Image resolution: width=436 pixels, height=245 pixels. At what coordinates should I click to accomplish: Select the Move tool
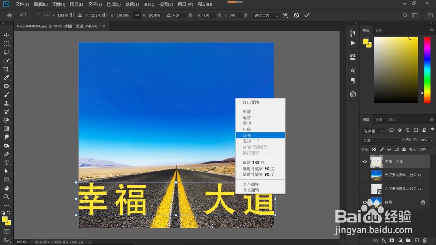pyautogui.click(x=7, y=35)
